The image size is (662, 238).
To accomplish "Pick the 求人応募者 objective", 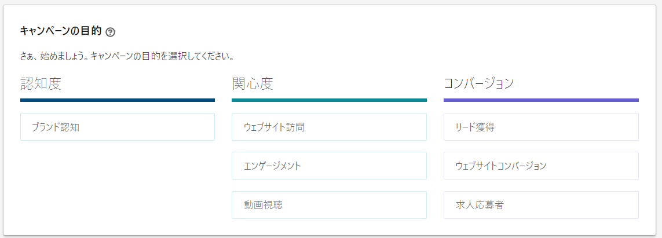I will [541, 205].
